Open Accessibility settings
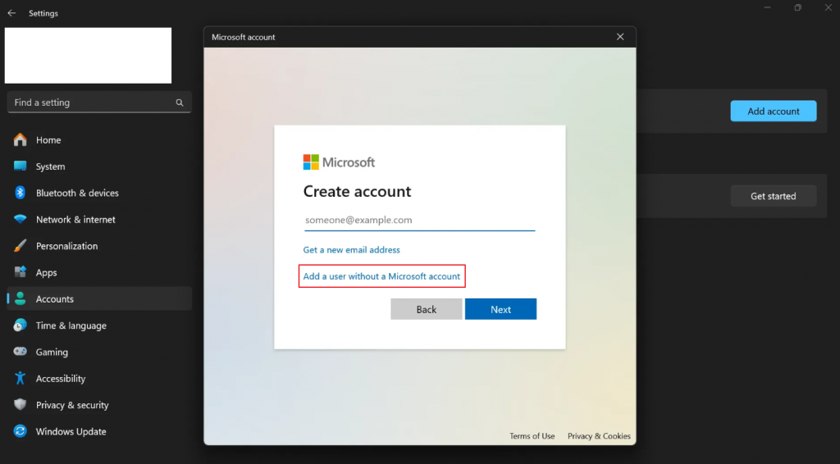 click(99, 379)
